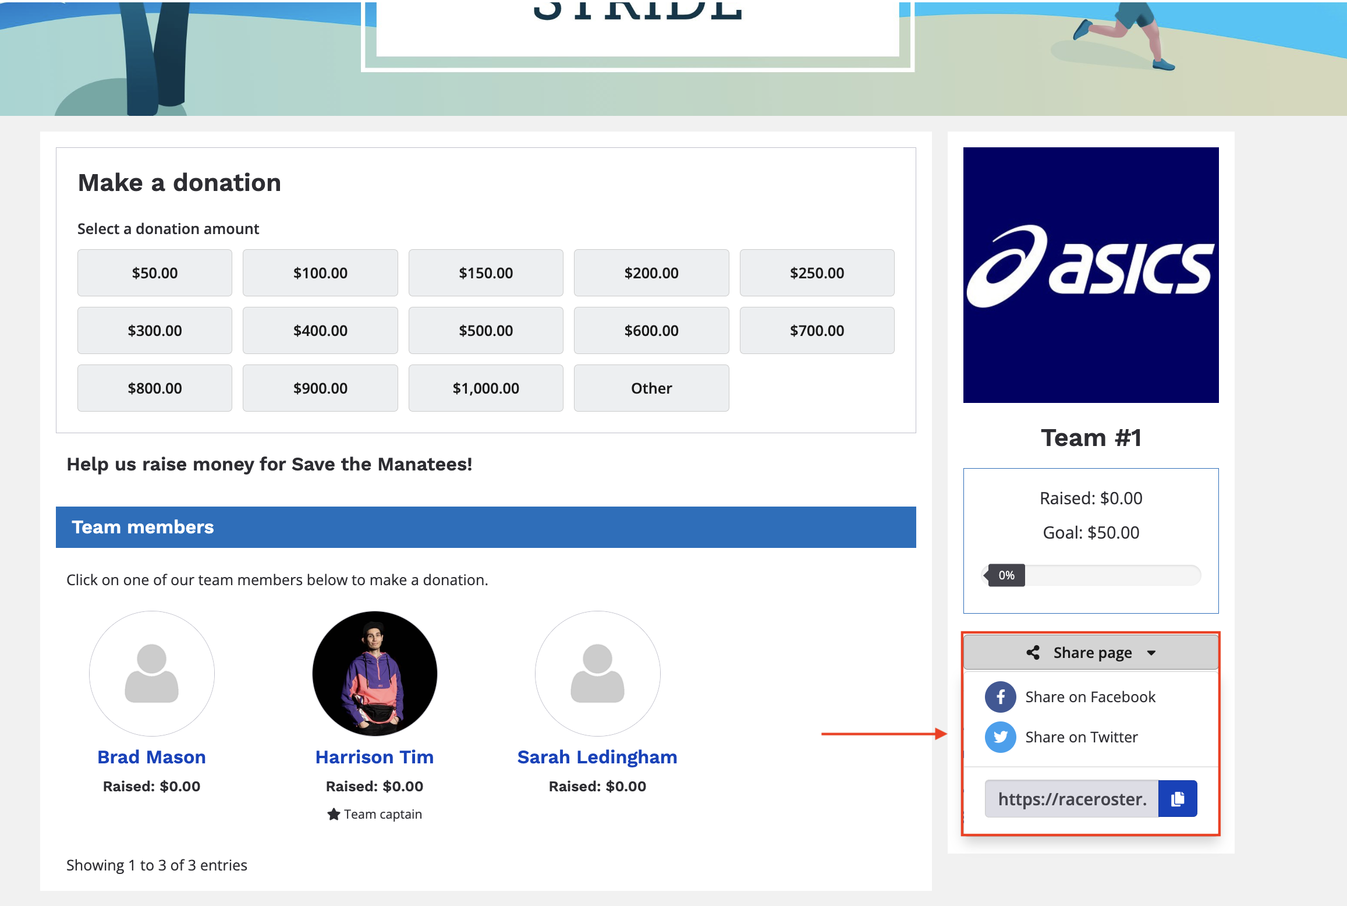Viewport: 1347px width, 906px height.
Task: Select the $500.00 donation amount
Action: pyautogui.click(x=485, y=330)
